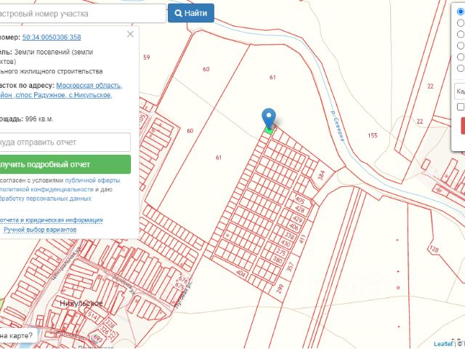Close the parcel info popup
Screen dimensions: 465x349
pyautogui.click(x=130, y=33)
